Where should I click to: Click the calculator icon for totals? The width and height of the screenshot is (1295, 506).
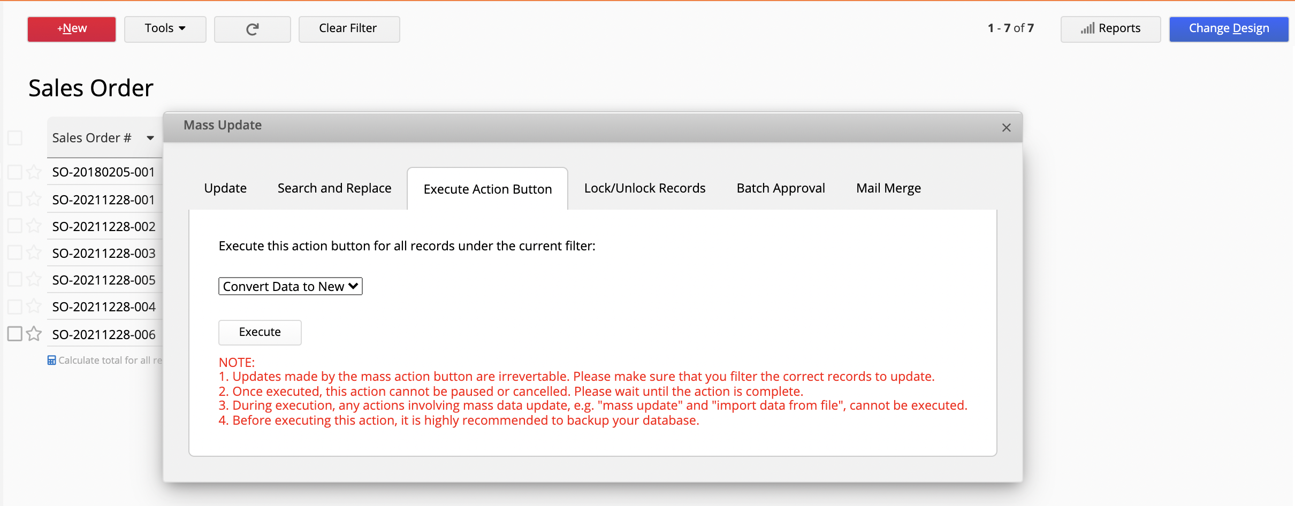51,361
